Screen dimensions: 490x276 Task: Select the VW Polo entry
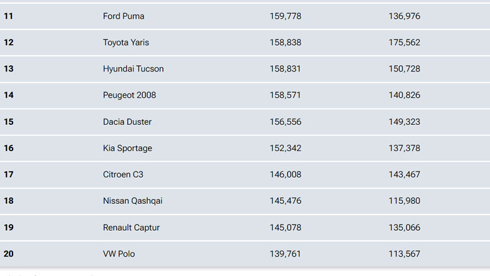(x=118, y=253)
